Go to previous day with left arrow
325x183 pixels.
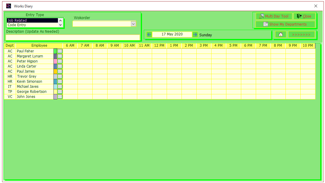(x=149, y=35)
